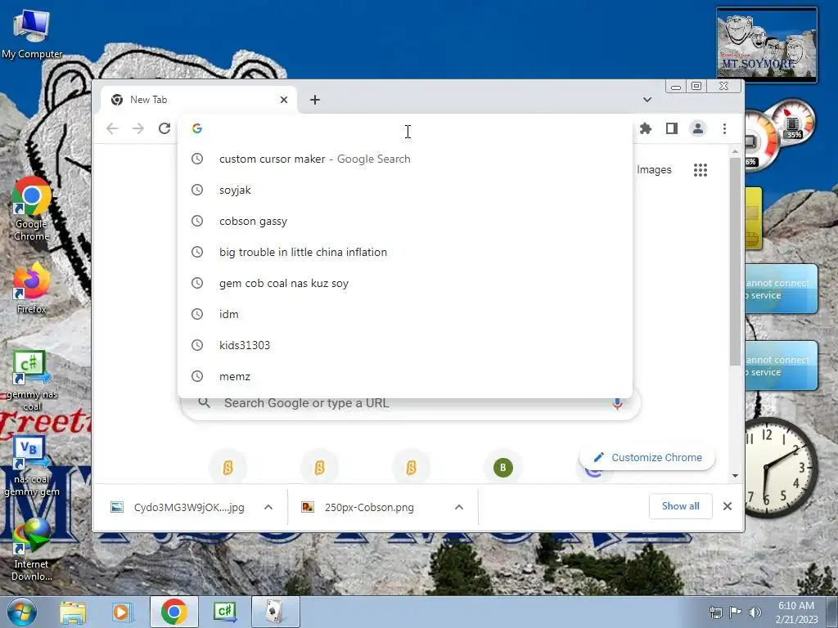Image resolution: width=838 pixels, height=628 pixels.
Task: Click the analog clock gadget
Action: click(x=781, y=468)
